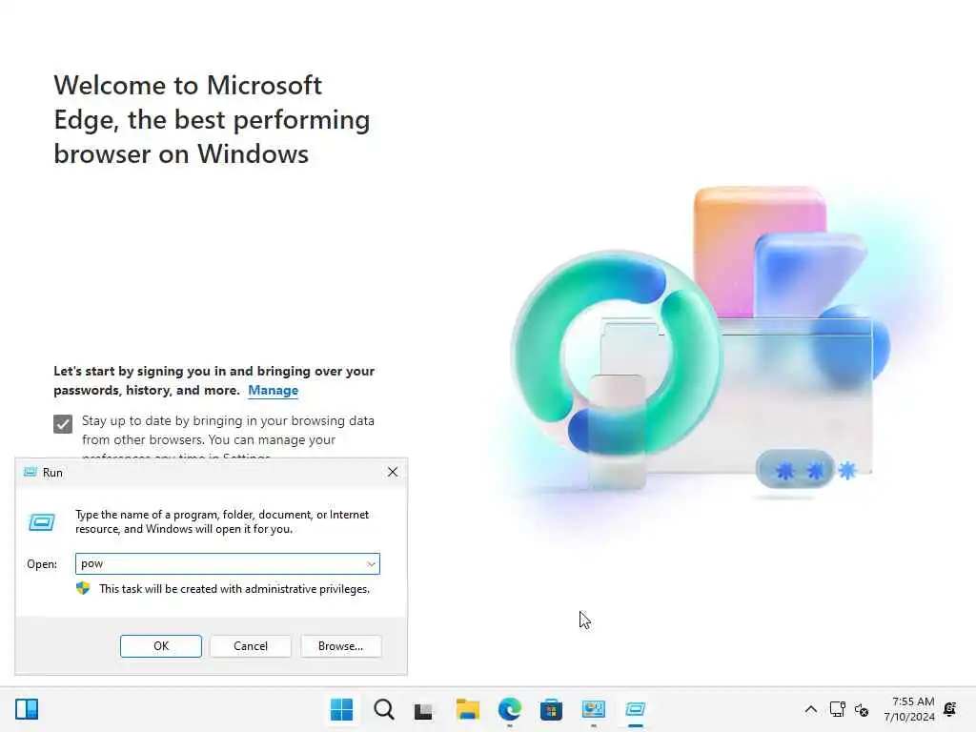Viewport: 976px width, 732px height.
Task: Open the Manage link
Action: point(273,390)
